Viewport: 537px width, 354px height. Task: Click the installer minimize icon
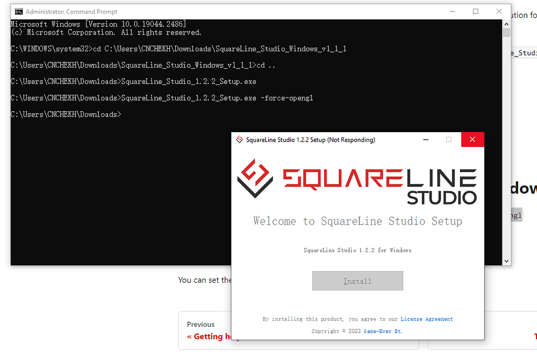(426, 139)
